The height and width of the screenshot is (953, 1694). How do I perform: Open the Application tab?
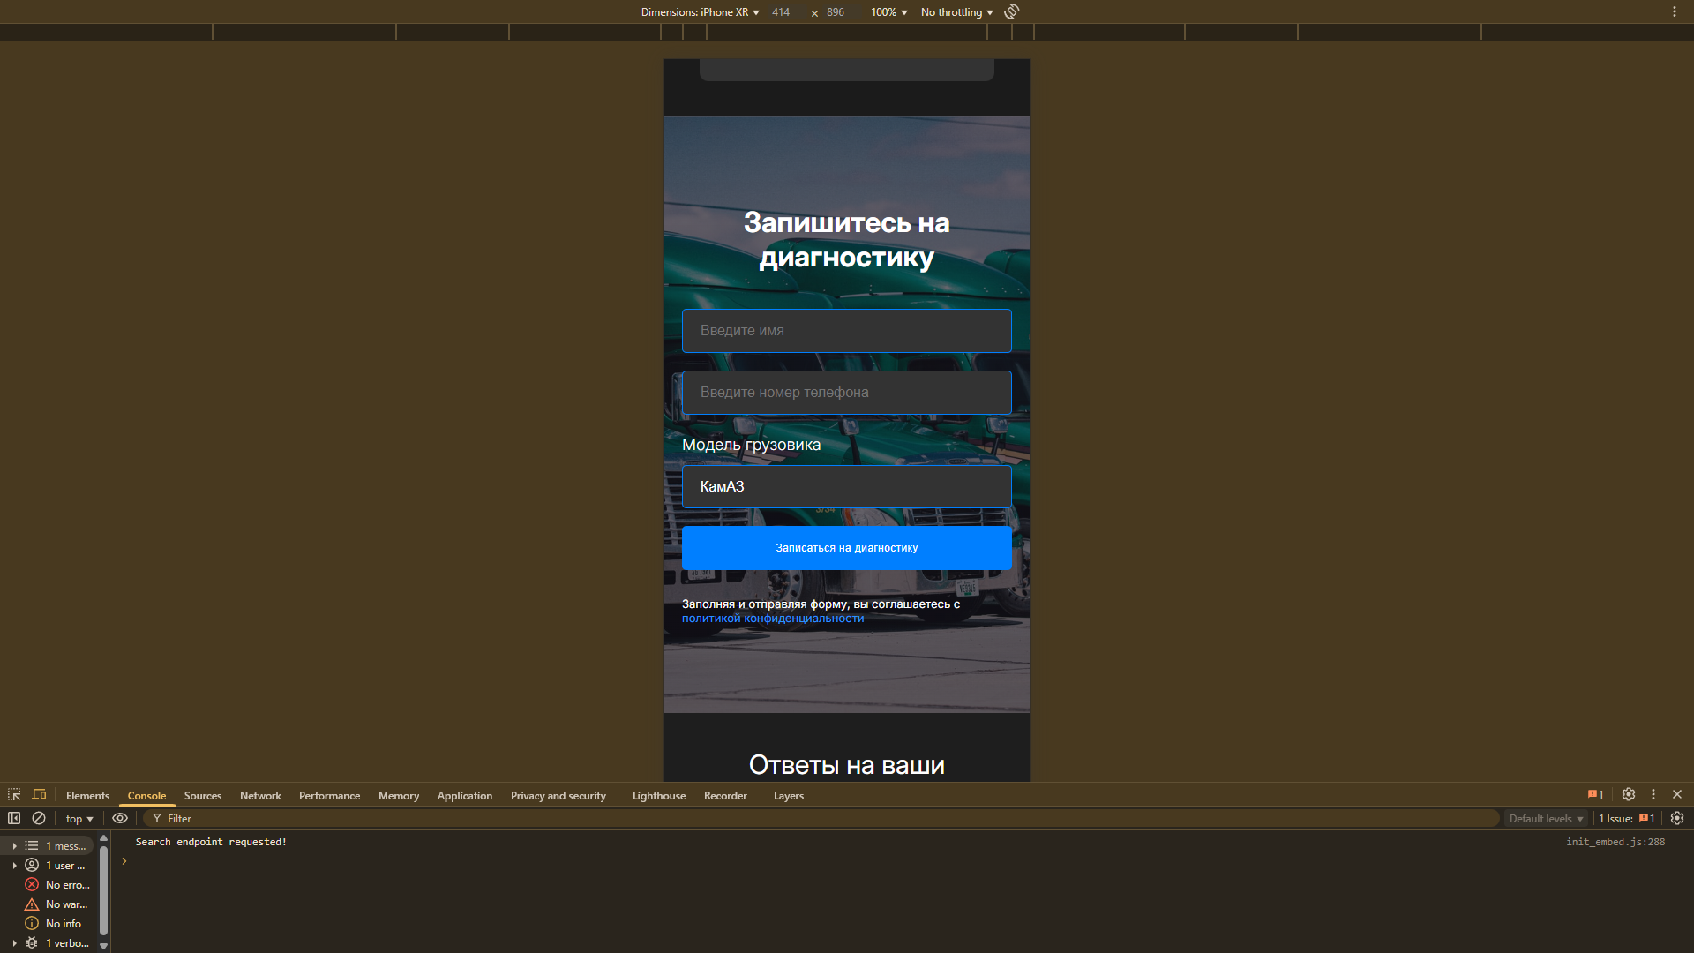465,796
